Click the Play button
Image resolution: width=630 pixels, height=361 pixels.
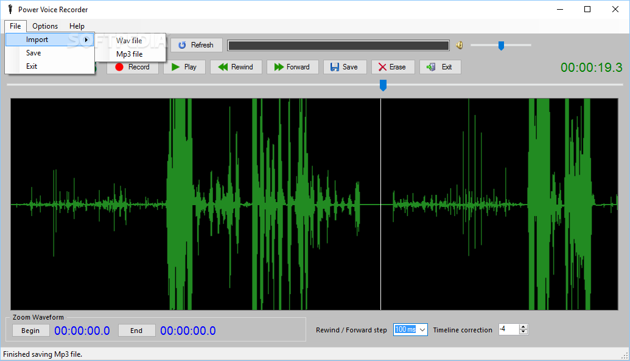pyautogui.click(x=184, y=67)
